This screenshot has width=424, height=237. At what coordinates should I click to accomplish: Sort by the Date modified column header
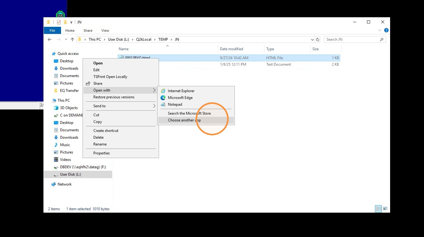click(231, 49)
